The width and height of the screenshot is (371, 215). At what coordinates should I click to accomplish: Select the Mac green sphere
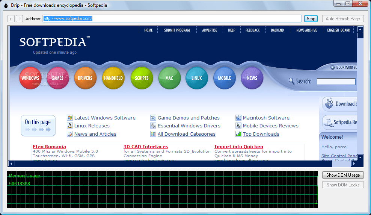(x=169, y=78)
